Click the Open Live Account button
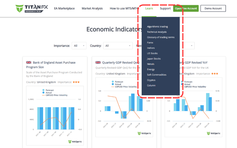Image resolution: width=237 pixels, height=148 pixels. (x=186, y=8)
